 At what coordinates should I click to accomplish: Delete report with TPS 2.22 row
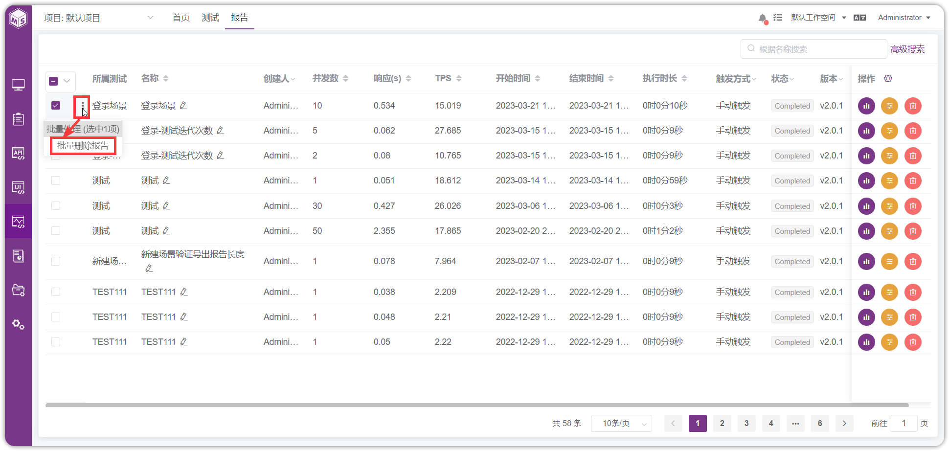point(913,342)
